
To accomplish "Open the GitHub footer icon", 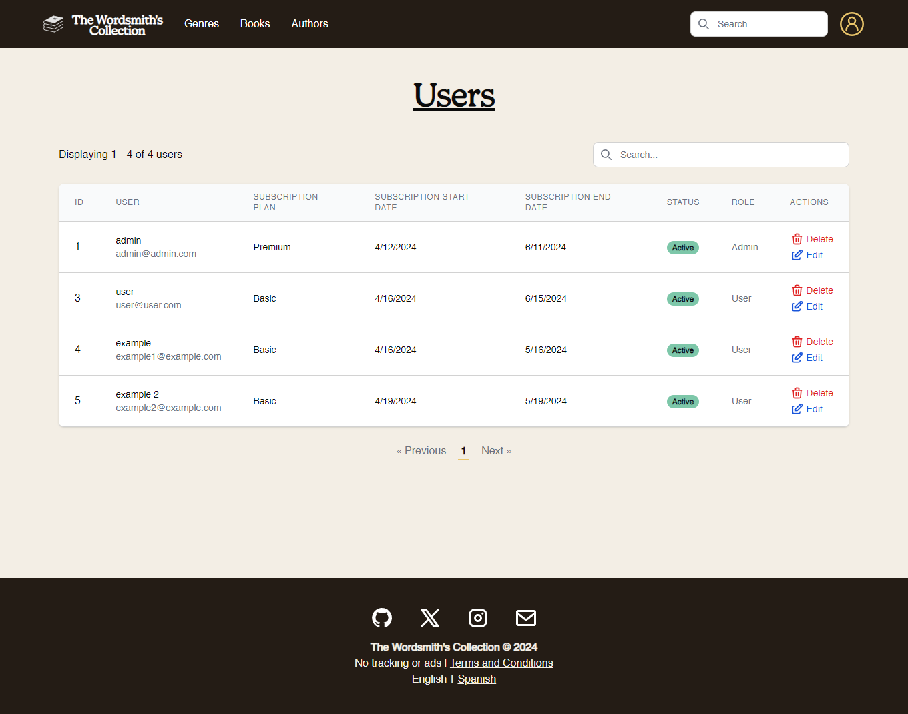I will [382, 618].
